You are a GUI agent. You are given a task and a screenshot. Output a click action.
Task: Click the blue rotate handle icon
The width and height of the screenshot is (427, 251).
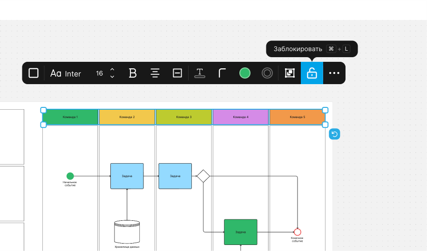334,134
